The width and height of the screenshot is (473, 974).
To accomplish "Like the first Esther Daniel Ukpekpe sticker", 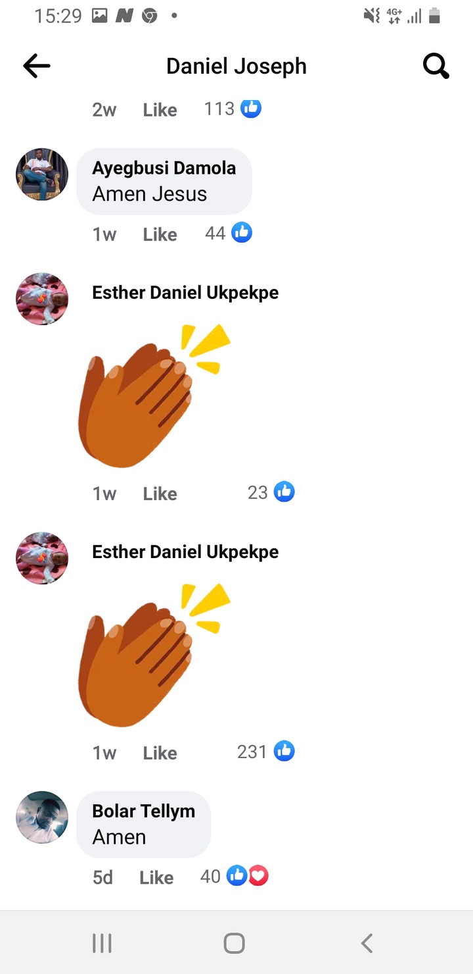I will (x=160, y=494).
